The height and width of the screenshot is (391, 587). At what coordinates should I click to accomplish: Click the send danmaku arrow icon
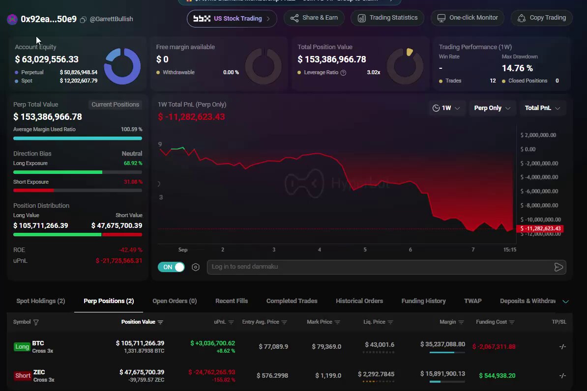pos(558,267)
